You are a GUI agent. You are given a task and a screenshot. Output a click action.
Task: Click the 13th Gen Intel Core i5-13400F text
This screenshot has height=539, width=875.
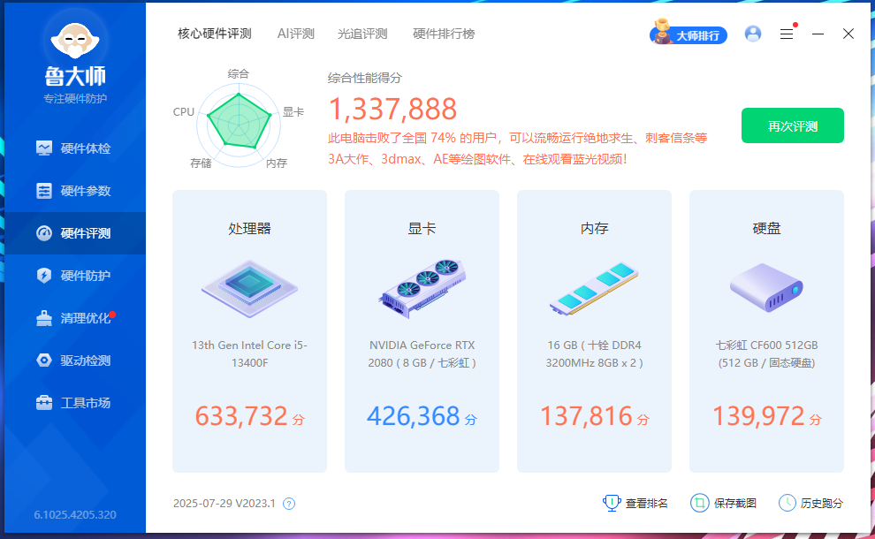tap(249, 353)
